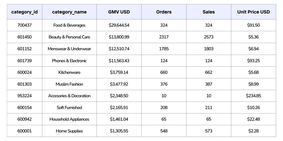This screenshot has width=283, height=141.
Task: Select the Beauty & Personal Care cell
Action: 69,37
